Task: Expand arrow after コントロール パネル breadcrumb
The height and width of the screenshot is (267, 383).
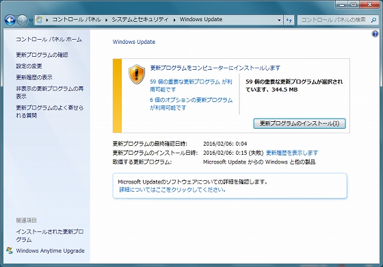Action: tap(106, 20)
